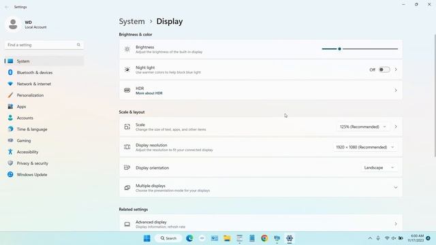Open the notification bell in the taskbar

(x=429, y=238)
